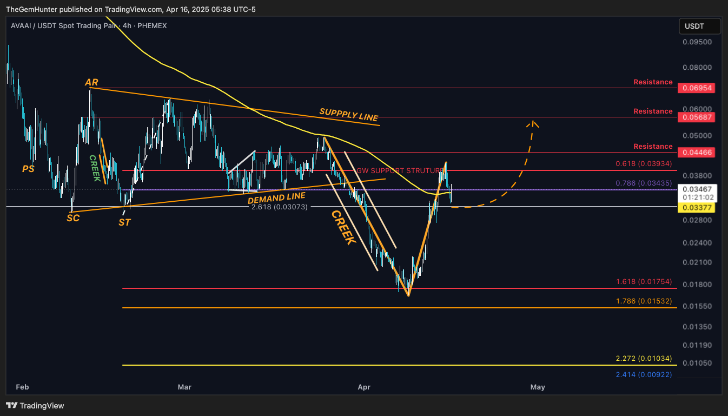Select the SC Wyckoff annotation
The width and height of the screenshot is (728, 416).
tap(73, 217)
